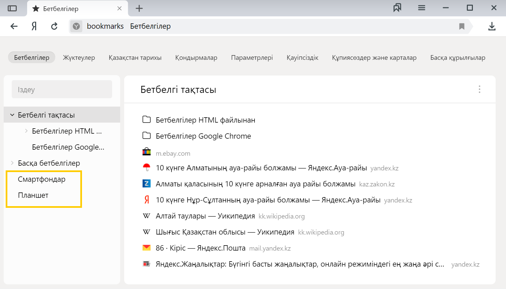Toggle the sidebar panel icon
This screenshot has height=289, width=506.
(x=12, y=8)
